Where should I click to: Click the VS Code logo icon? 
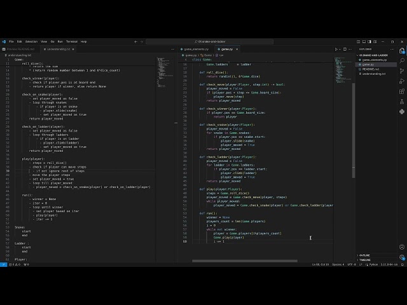point(4,41)
